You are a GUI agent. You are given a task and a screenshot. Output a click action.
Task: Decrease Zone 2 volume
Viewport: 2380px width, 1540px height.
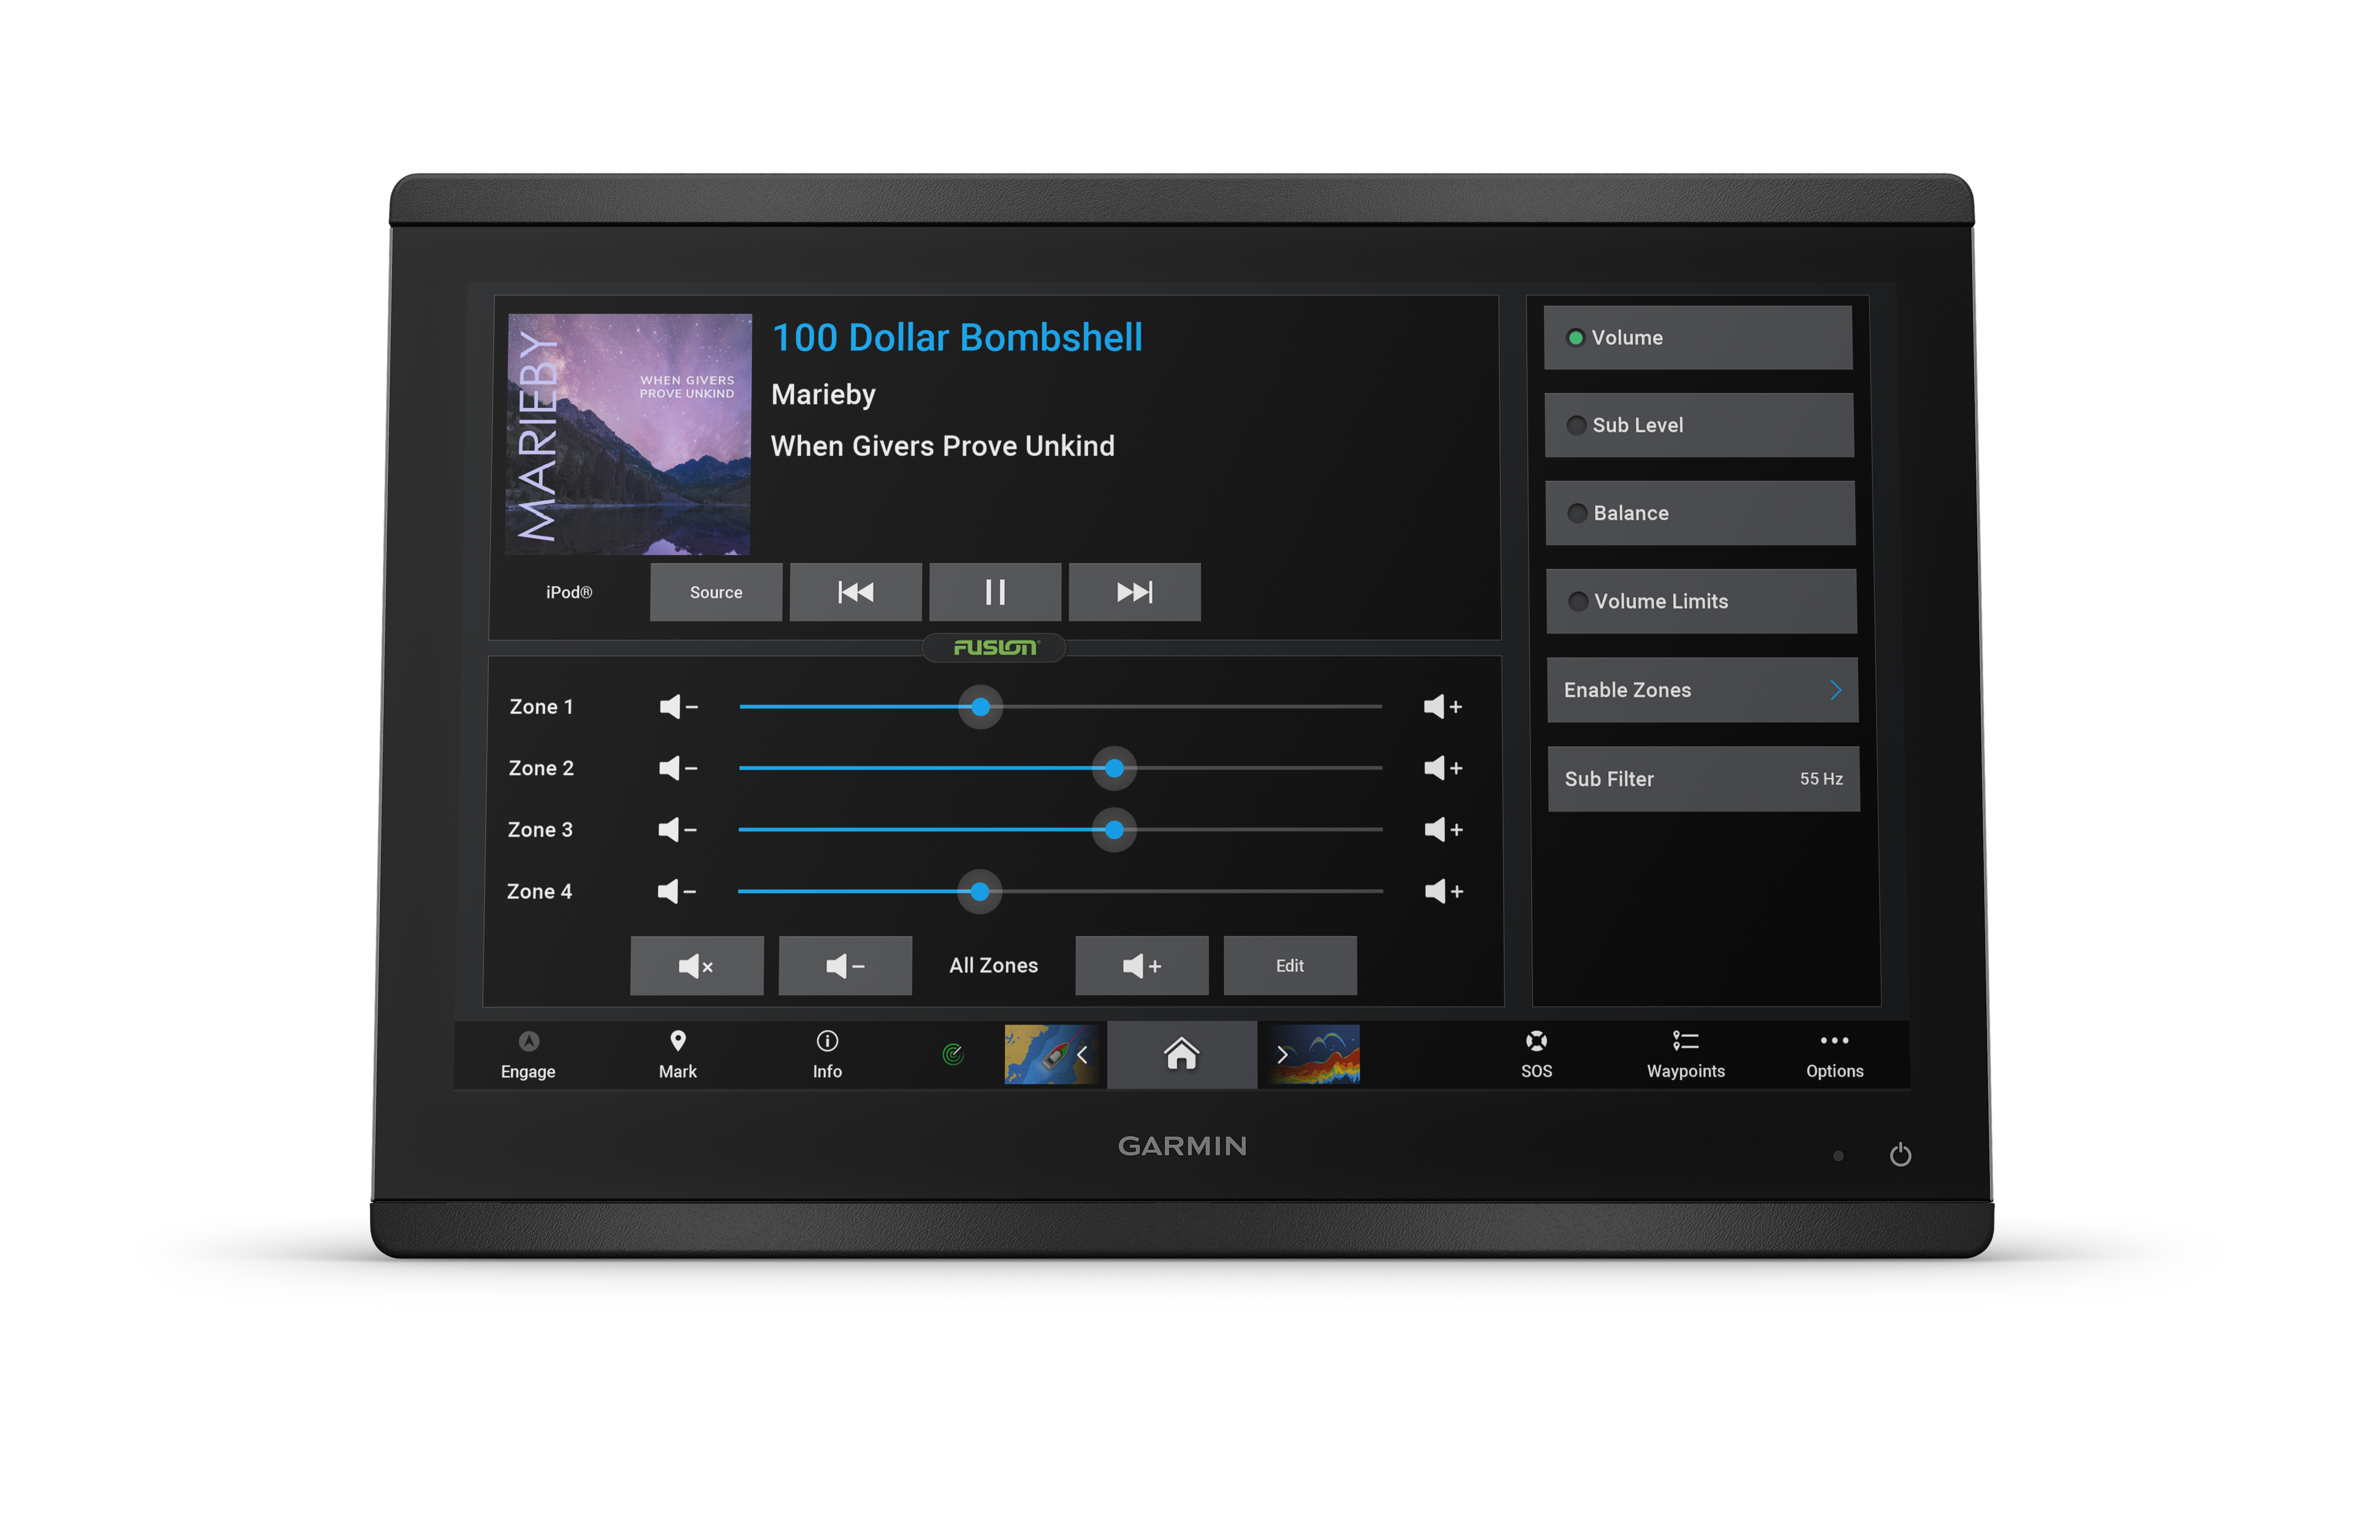[x=678, y=768]
